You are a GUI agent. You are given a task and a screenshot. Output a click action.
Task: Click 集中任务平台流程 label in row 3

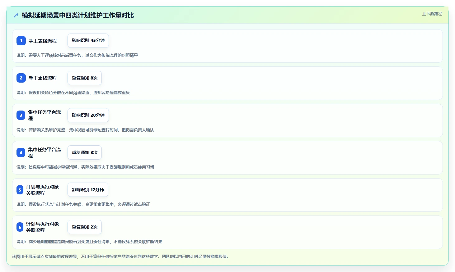click(x=45, y=115)
